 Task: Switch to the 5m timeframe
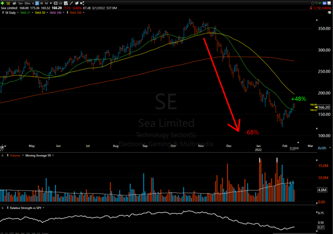coord(20,3)
